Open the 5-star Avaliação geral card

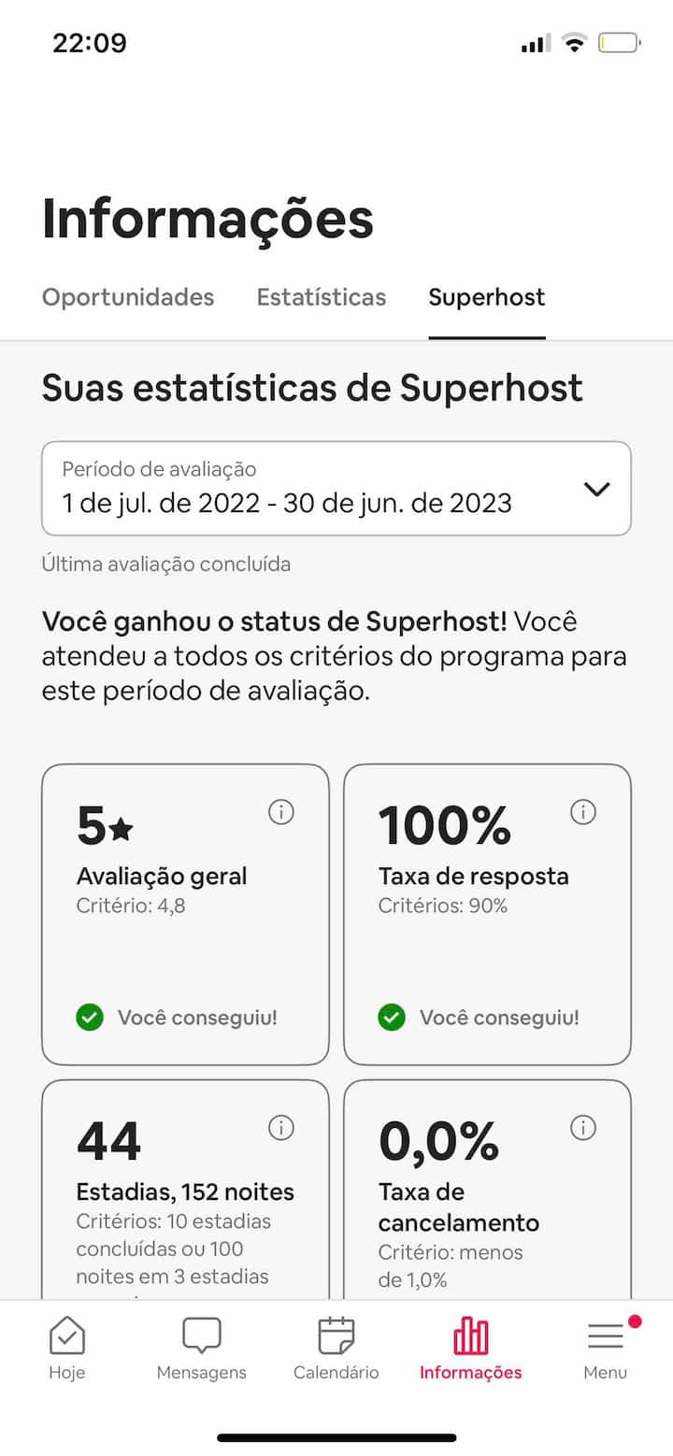point(185,914)
